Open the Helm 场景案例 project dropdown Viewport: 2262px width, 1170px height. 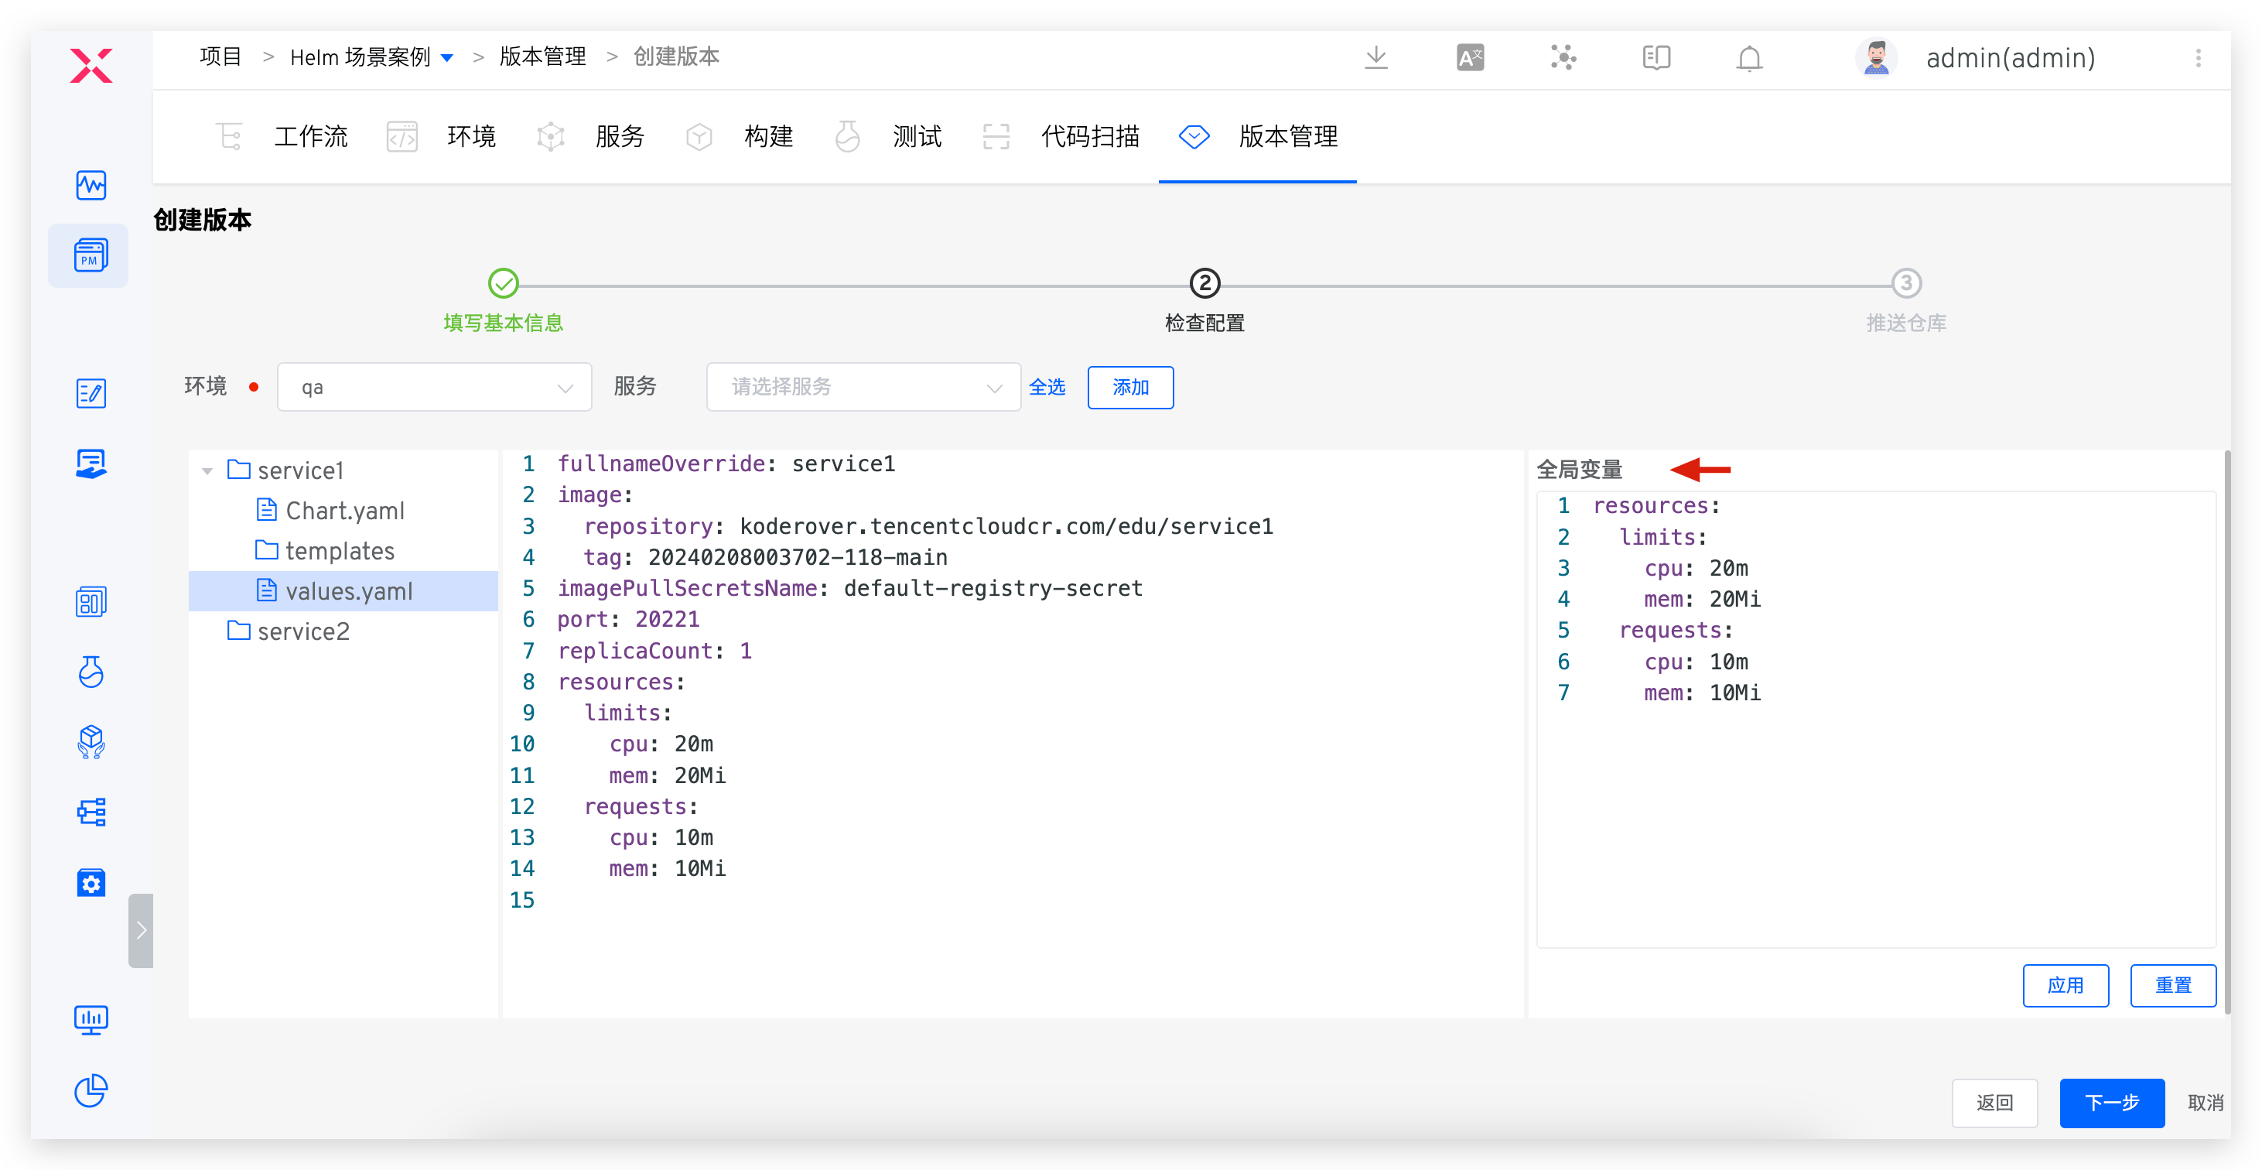[x=371, y=57]
